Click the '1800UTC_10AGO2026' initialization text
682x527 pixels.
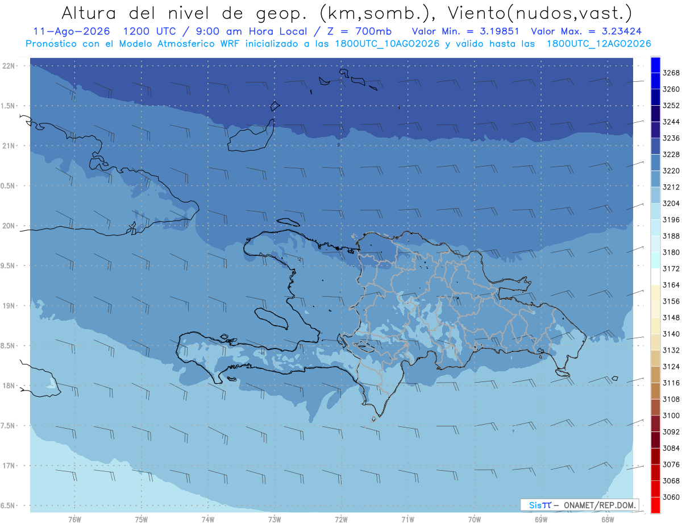click(388, 44)
